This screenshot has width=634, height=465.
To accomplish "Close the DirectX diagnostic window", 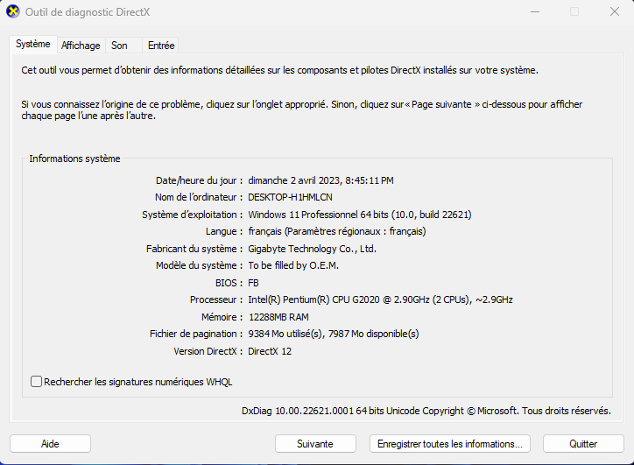I will [615, 11].
